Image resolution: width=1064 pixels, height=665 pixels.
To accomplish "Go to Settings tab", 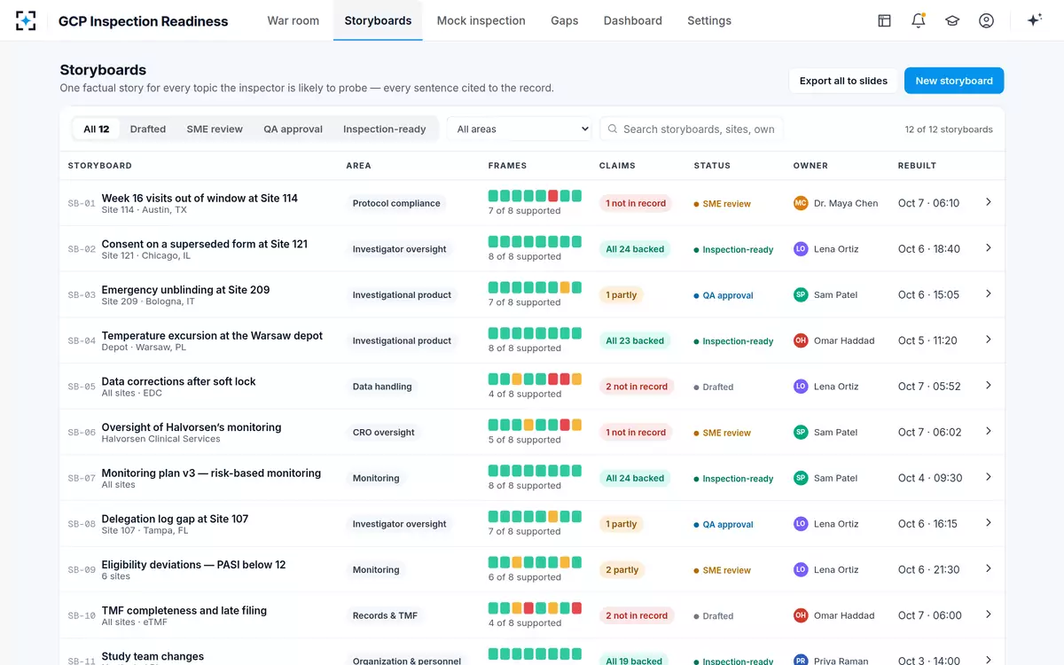I will 709,20.
